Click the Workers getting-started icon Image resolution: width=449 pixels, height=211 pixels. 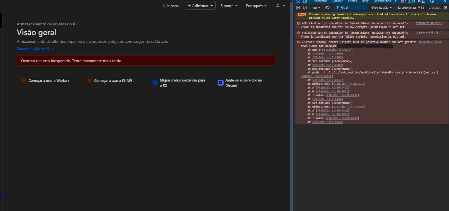click(x=24, y=81)
